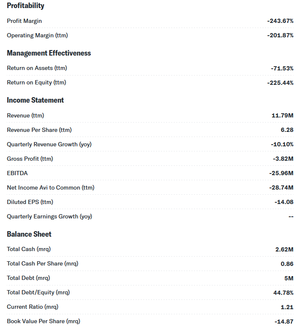Select the Quarterly Revenue Growth (yoy) label
The width and height of the screenshot is (299, 327).
49,144
